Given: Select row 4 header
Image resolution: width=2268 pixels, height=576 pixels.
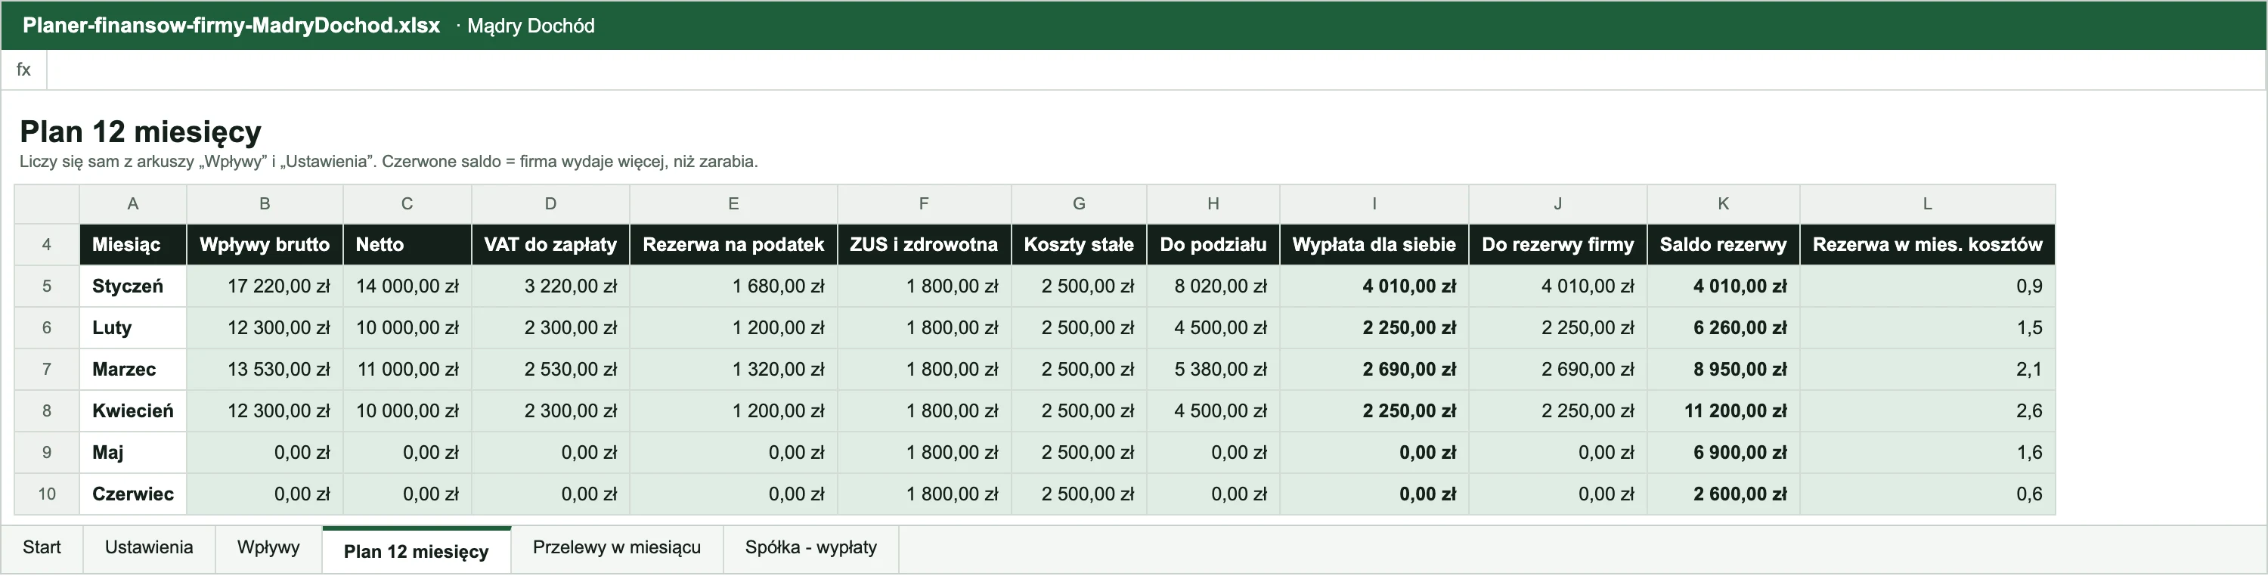Looking at the screenshot, I should tap(47, 245).
